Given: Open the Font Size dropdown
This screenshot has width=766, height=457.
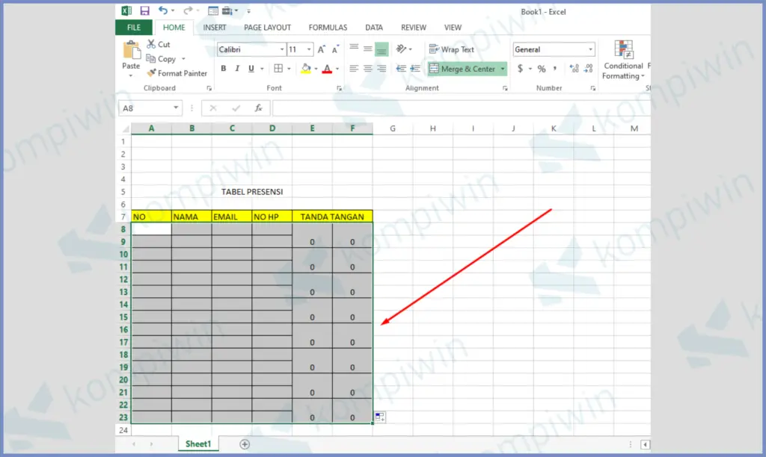Looking at the screenshot, I should point(308,49).
